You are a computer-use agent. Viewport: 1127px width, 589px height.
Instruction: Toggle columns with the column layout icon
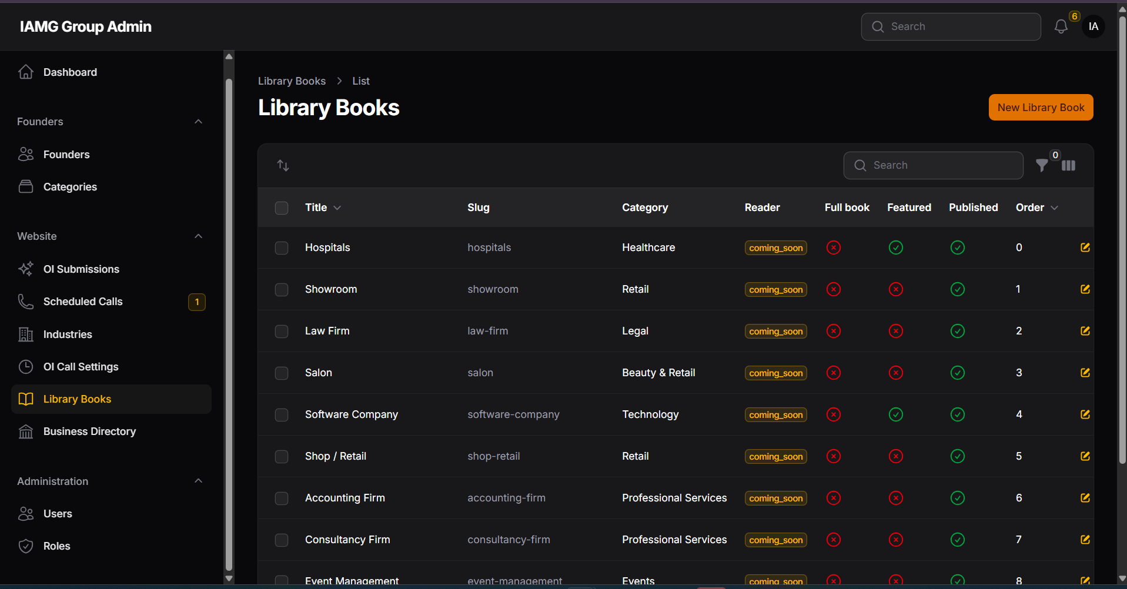pyautogui.click(x=1069, y=166)
